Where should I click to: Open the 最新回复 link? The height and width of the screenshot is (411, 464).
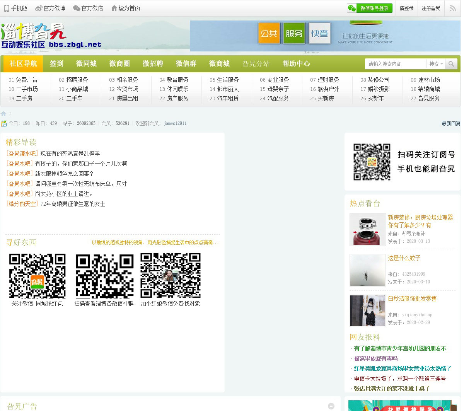(x=451, y=123)
